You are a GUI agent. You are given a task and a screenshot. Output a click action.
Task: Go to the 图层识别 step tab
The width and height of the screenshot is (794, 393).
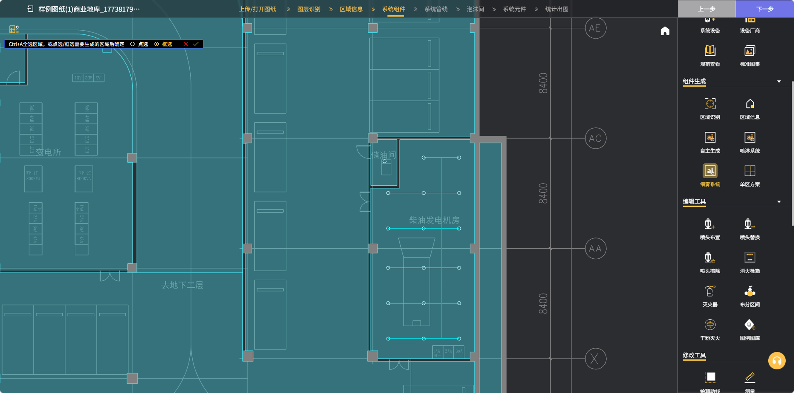click(309, 9)
